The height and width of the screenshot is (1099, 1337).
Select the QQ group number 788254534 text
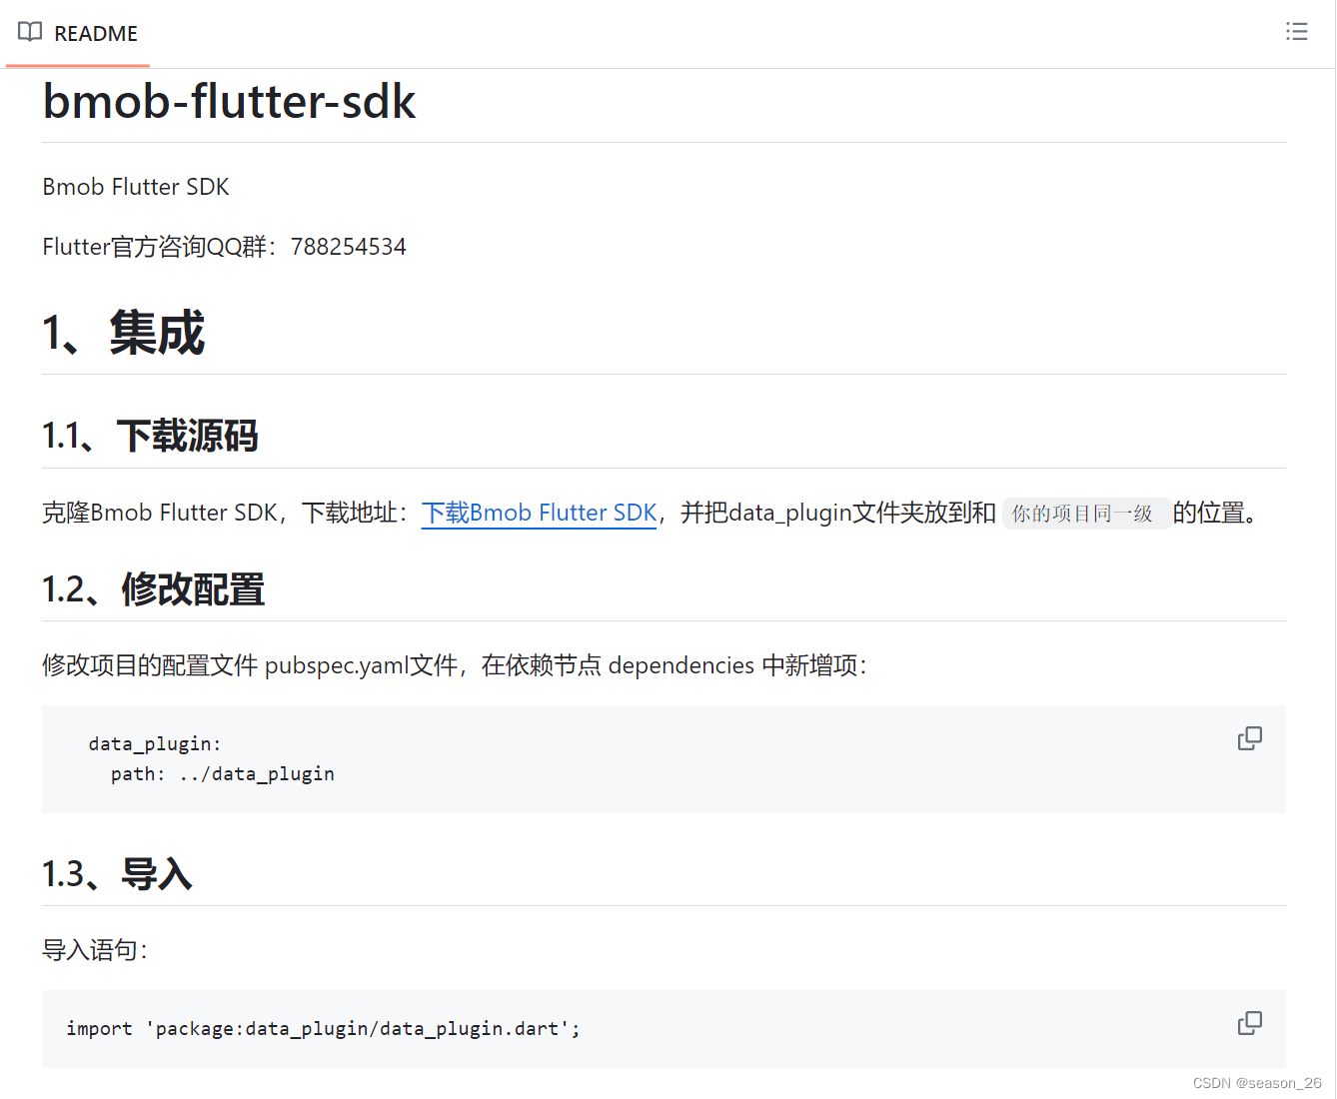(x=348, y=246)
